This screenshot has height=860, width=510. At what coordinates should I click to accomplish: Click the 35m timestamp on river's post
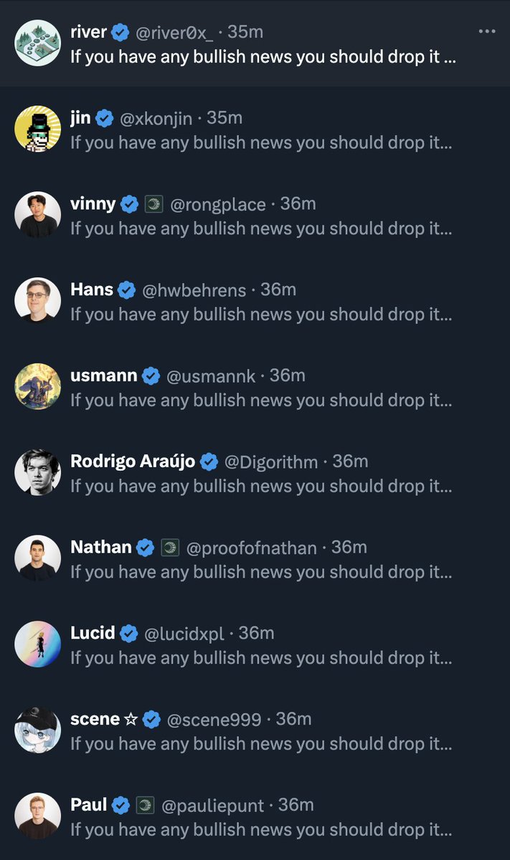point(245,32)
